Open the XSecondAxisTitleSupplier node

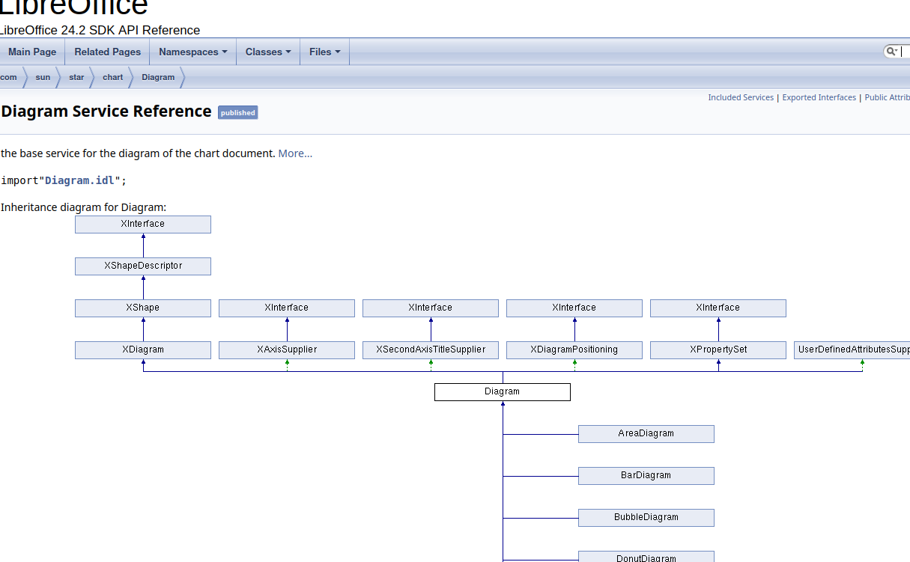coord(431,349)
